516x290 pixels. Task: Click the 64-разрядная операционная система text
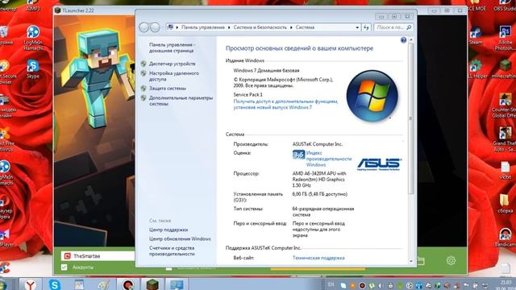tap(323, 212)
